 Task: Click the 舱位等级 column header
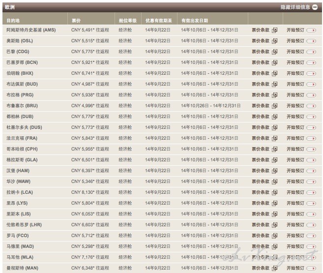127,21
